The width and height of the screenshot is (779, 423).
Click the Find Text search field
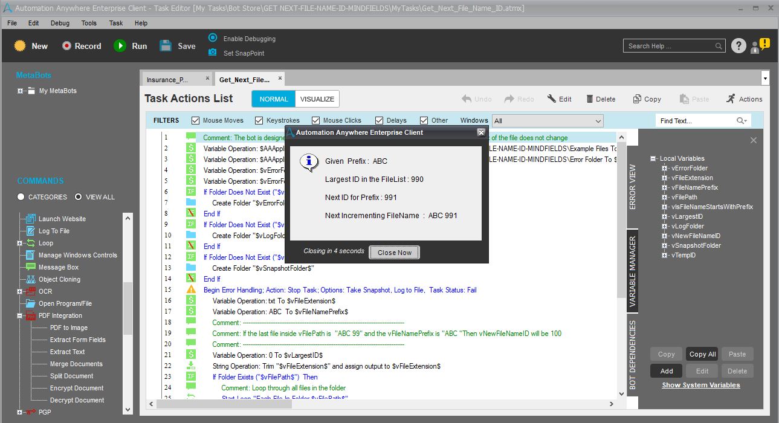[697, 121]
